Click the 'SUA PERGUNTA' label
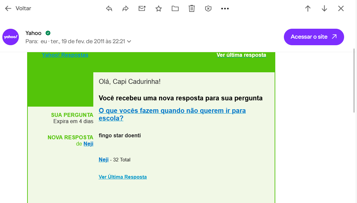The height and width of the screenshot is (203, 357). [72, 115]
